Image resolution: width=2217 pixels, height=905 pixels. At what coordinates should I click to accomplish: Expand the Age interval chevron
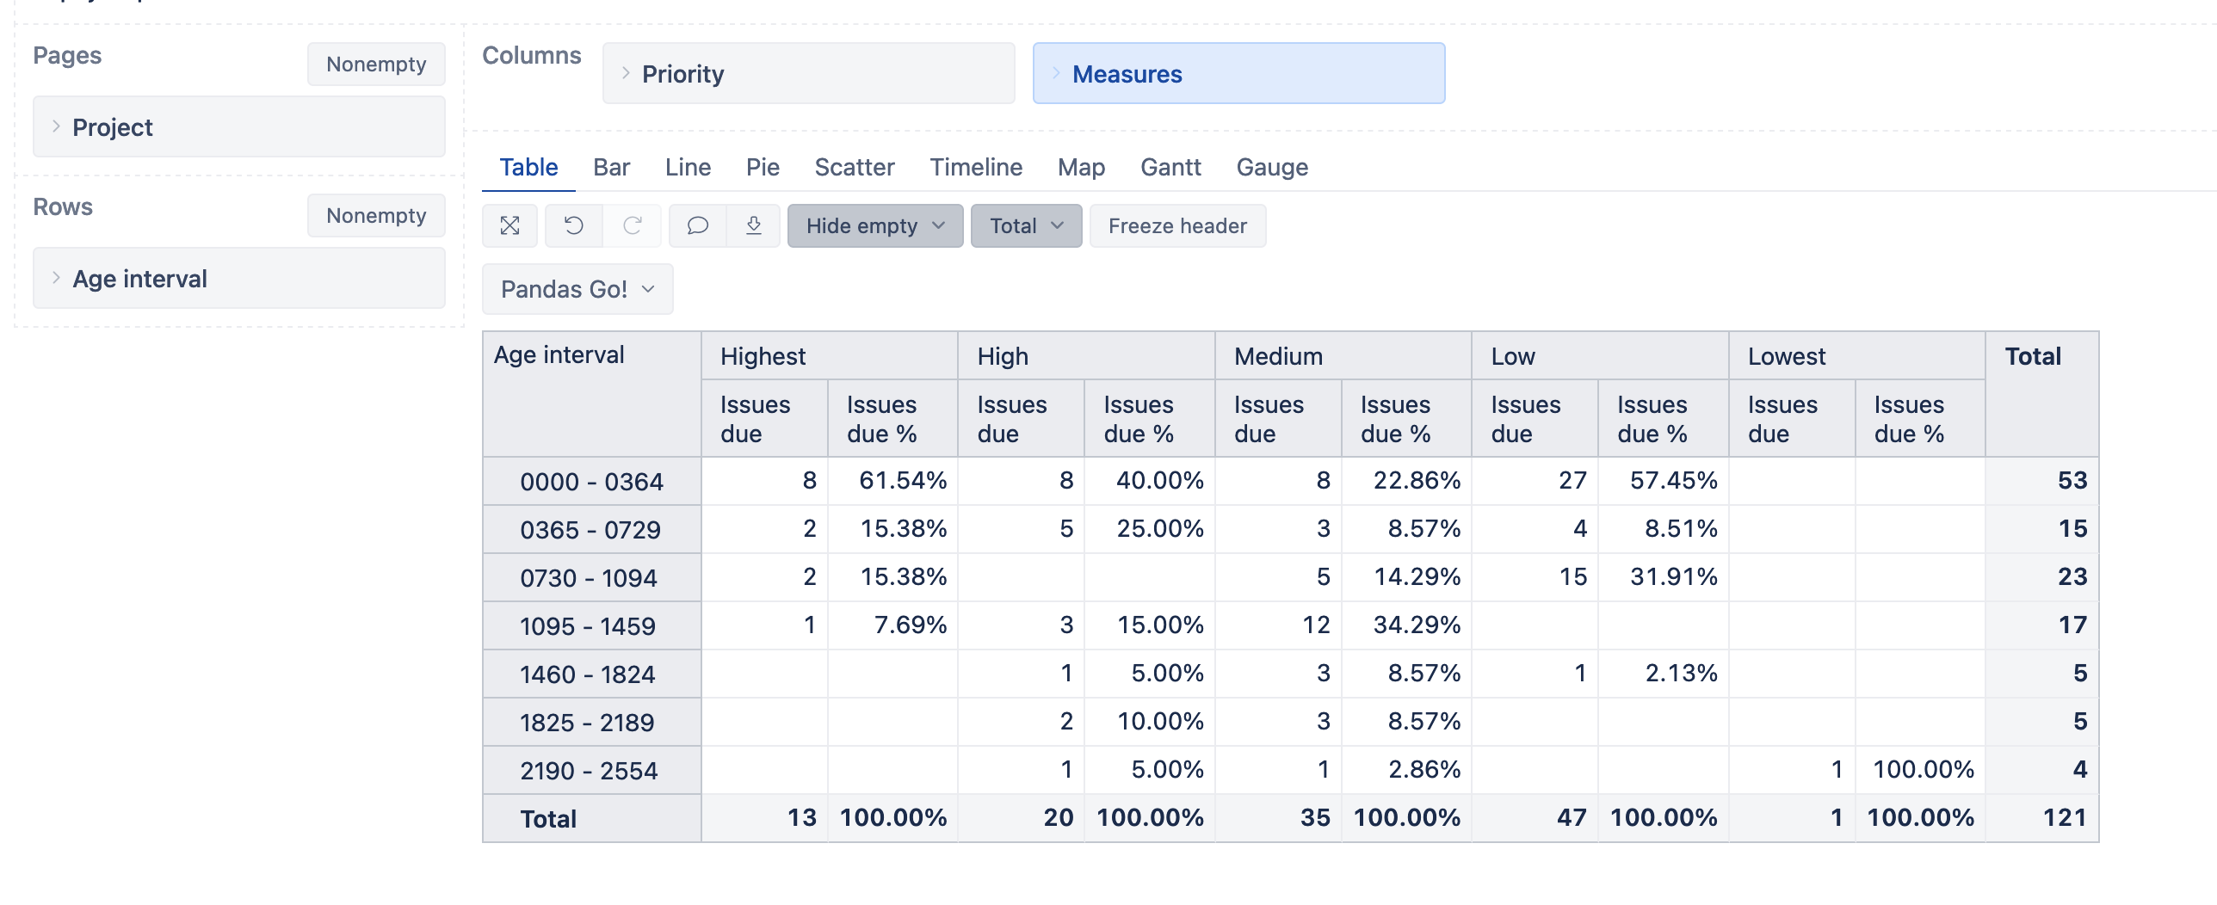click(x=56, y=278)
